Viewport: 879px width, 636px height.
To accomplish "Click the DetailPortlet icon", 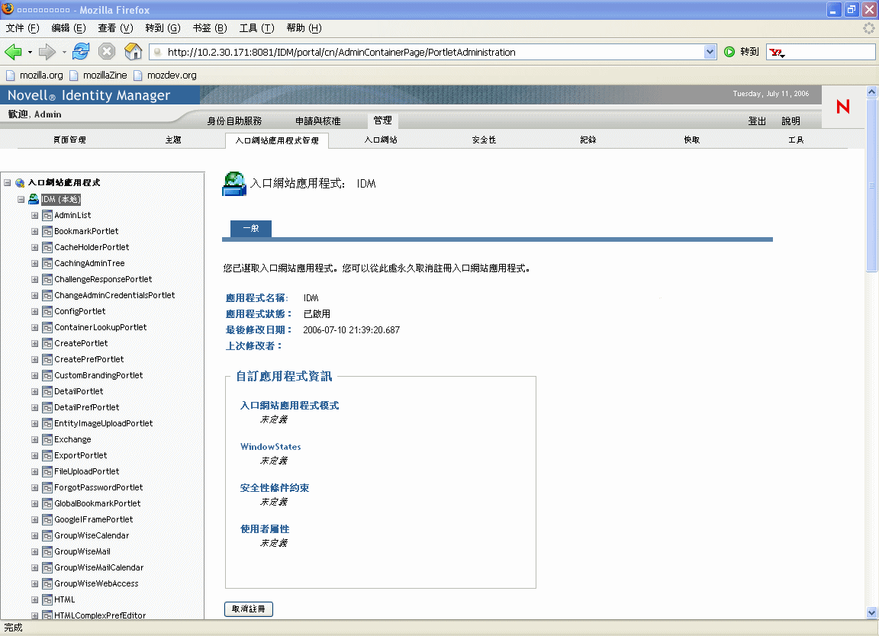I will click(47, 392).
